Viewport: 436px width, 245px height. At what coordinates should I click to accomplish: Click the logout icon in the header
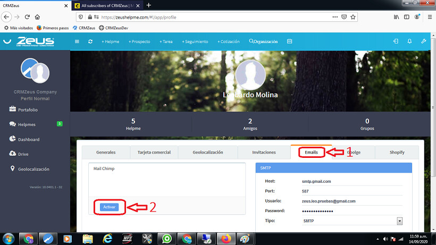(396, 41)
